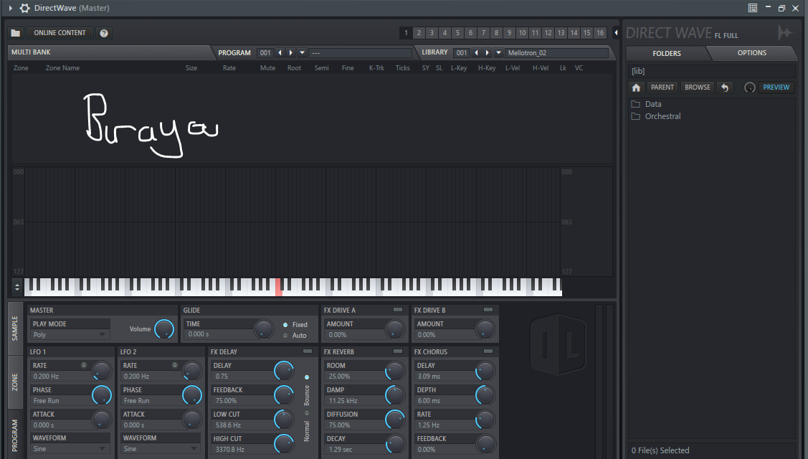Adjust the Master Volume knob
The image size is (808, 459).
[x=164, y=329]
